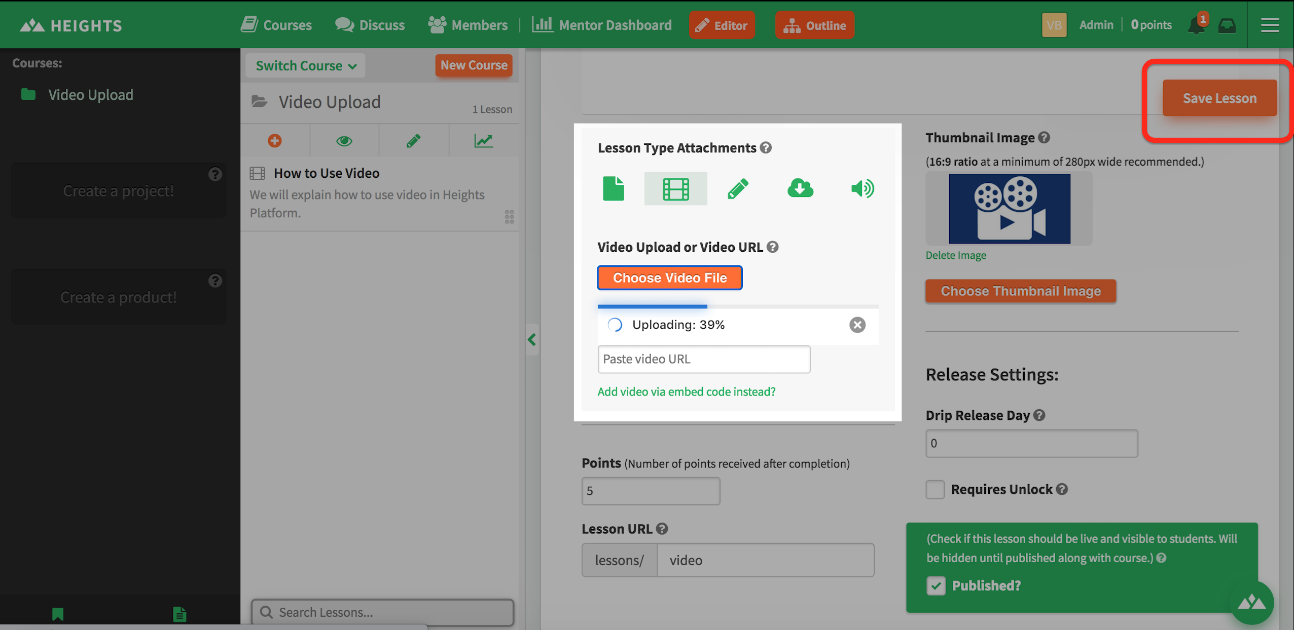
Task: Click the Create a project card
Action: [119, 191]
